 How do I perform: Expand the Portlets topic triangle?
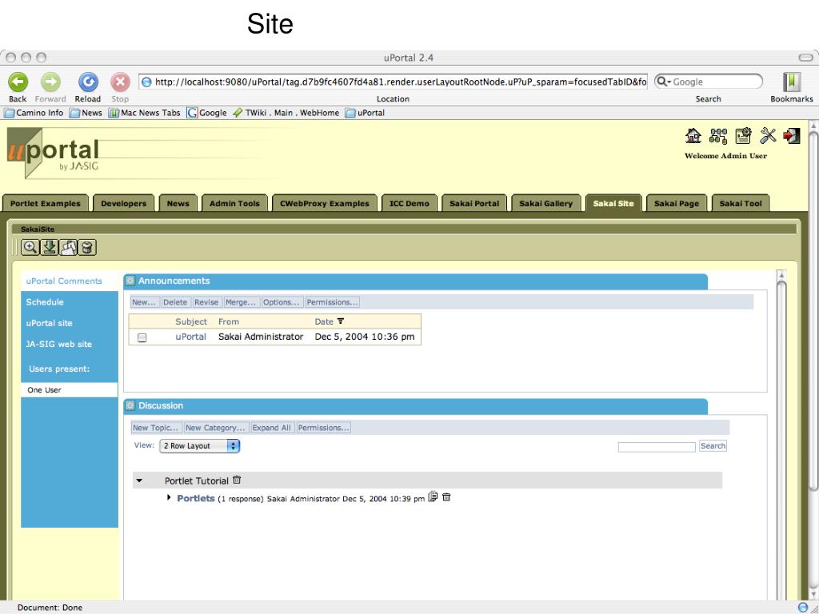pyautogui.click(x=169, y=497)
